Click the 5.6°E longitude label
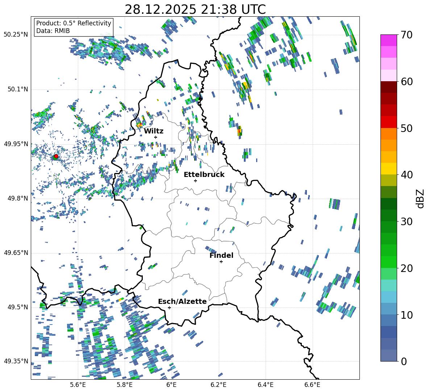Image resolution: width=429 pixels, height=392 pixels. (78, 385)
